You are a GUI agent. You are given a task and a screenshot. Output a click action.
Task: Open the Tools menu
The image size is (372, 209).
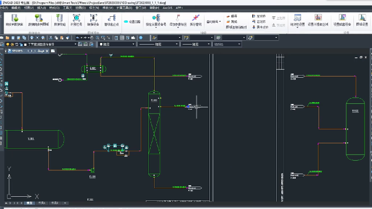(67, 8)
